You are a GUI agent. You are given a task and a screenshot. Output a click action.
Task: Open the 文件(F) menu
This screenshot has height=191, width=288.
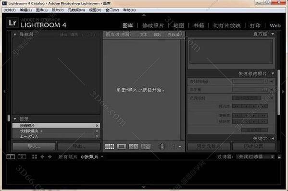coord(10,10)
